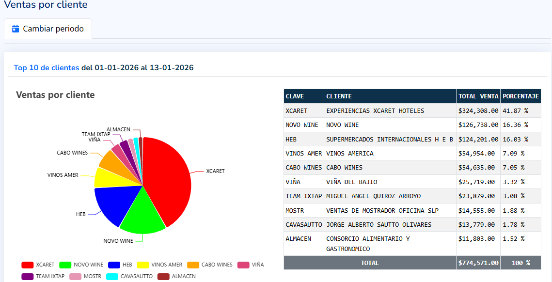Toggle the HEB legend entry
Viewport: 552px width, 282px height.
[120, 265]
